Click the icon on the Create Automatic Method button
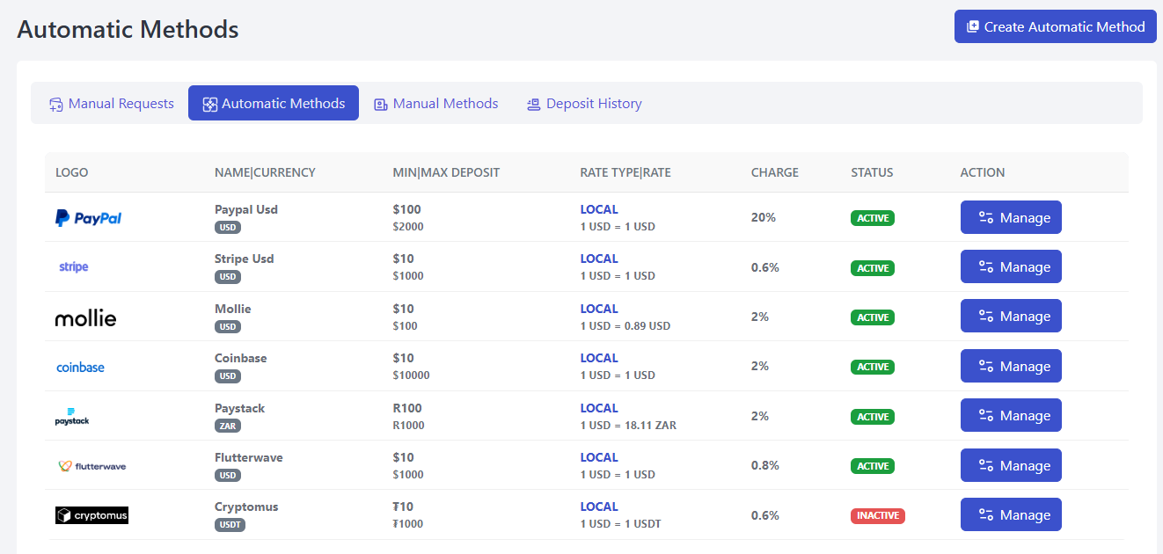 click(x=971, y=26)
